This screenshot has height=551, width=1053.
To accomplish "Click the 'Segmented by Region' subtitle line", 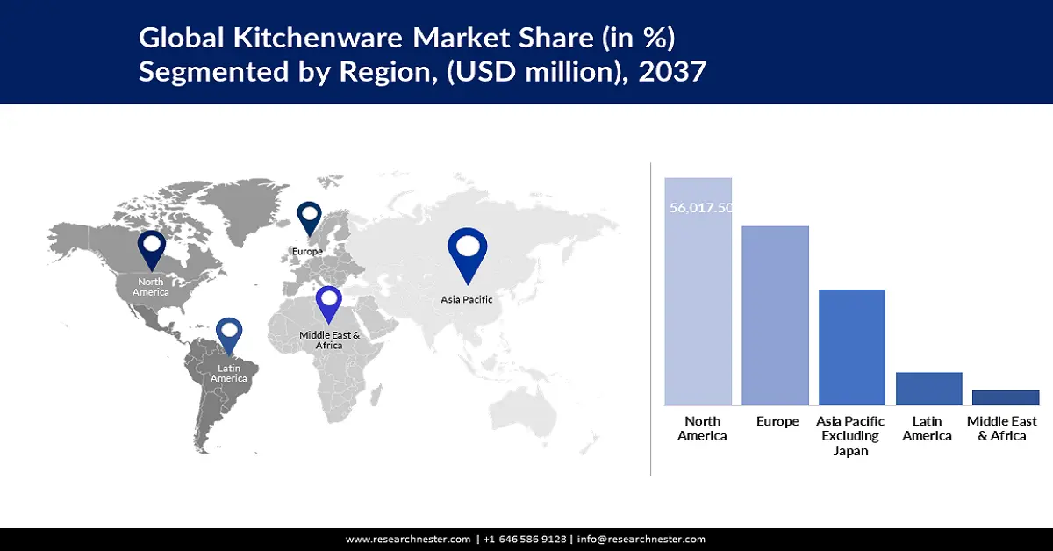I will [422, 71].
